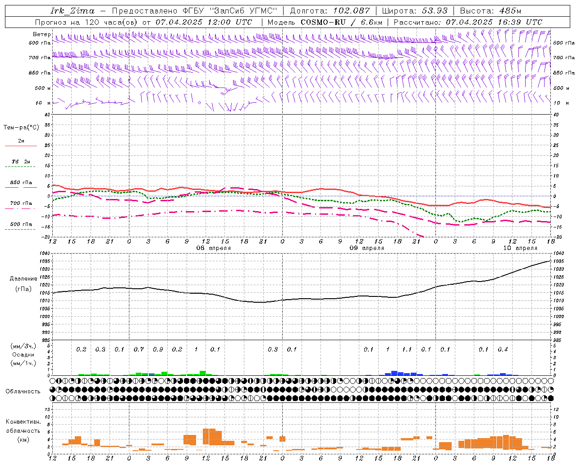Click the tallest green precipitation bar on 08 апреля
Image resolution: width=577 pixels, height=462 pixels.
pyautogui.click(x=203, y=373)
